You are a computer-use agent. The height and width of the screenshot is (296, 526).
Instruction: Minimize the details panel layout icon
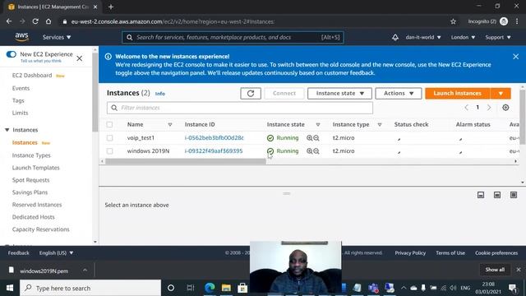click(481, 195)
